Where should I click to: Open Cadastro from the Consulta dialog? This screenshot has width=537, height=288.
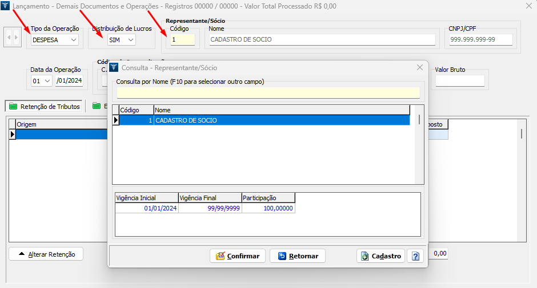[380, 256]
